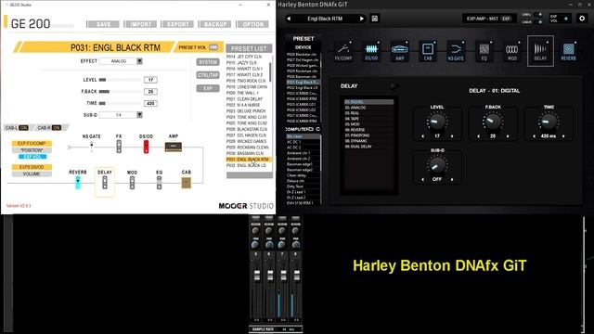594x334 pixels.
Task: Step SUB-D knob left from OFF
Action: pos(423,179)
